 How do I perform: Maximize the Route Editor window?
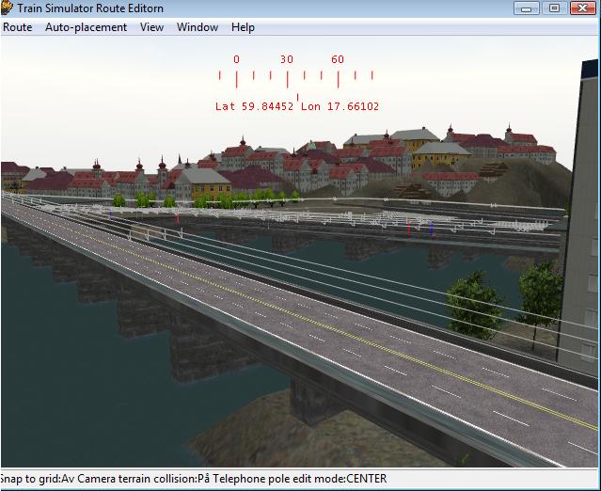click(x=554, y=8)
